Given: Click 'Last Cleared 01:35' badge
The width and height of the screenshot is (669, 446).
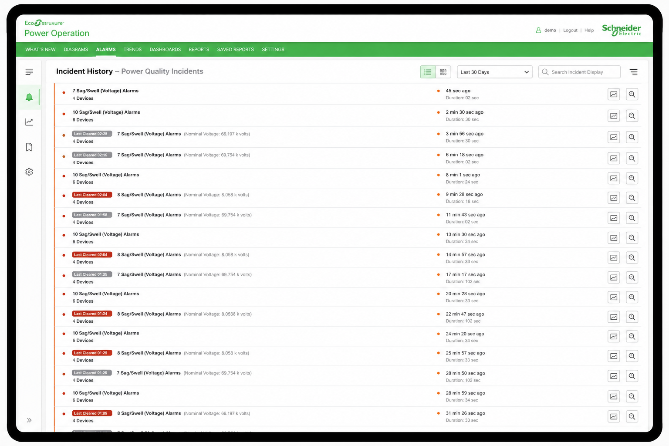Looking at the screenshot, I should click(x=92, y=274).
